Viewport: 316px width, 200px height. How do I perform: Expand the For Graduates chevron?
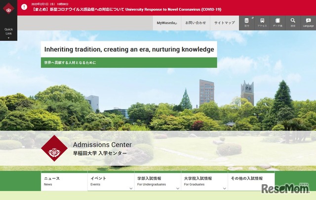point(225,188)
